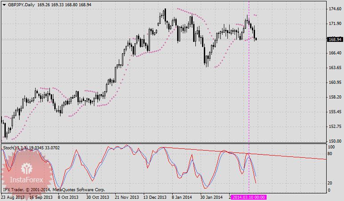Click the 160.95 price axis label
Viewport: 344px width, 201px height.
(x=334, y=82)
